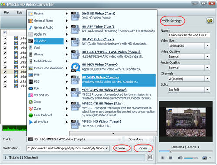Pause the video preview
Screen dimensions: 217x165
(x=163, y=158)
